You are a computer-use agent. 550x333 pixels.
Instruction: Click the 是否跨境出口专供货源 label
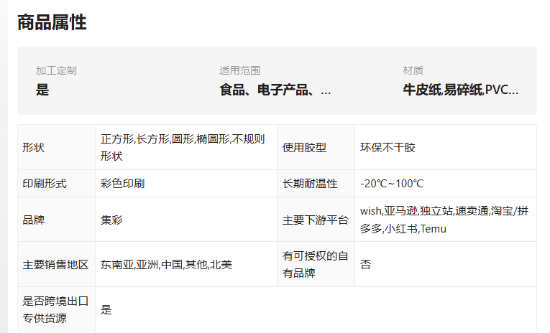tap(55, 309)
